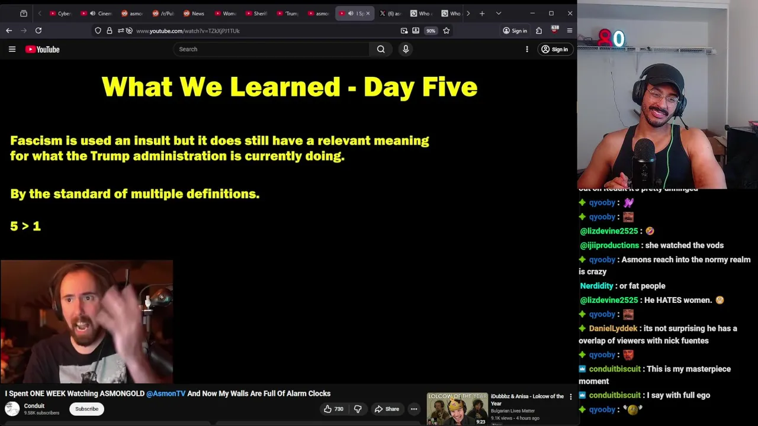
Task: Click chat username Nerdidity
Action: [596, 286]
